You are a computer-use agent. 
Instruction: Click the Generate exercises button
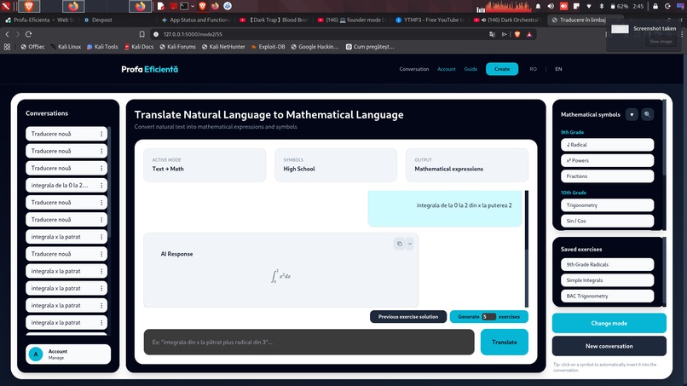489,317
